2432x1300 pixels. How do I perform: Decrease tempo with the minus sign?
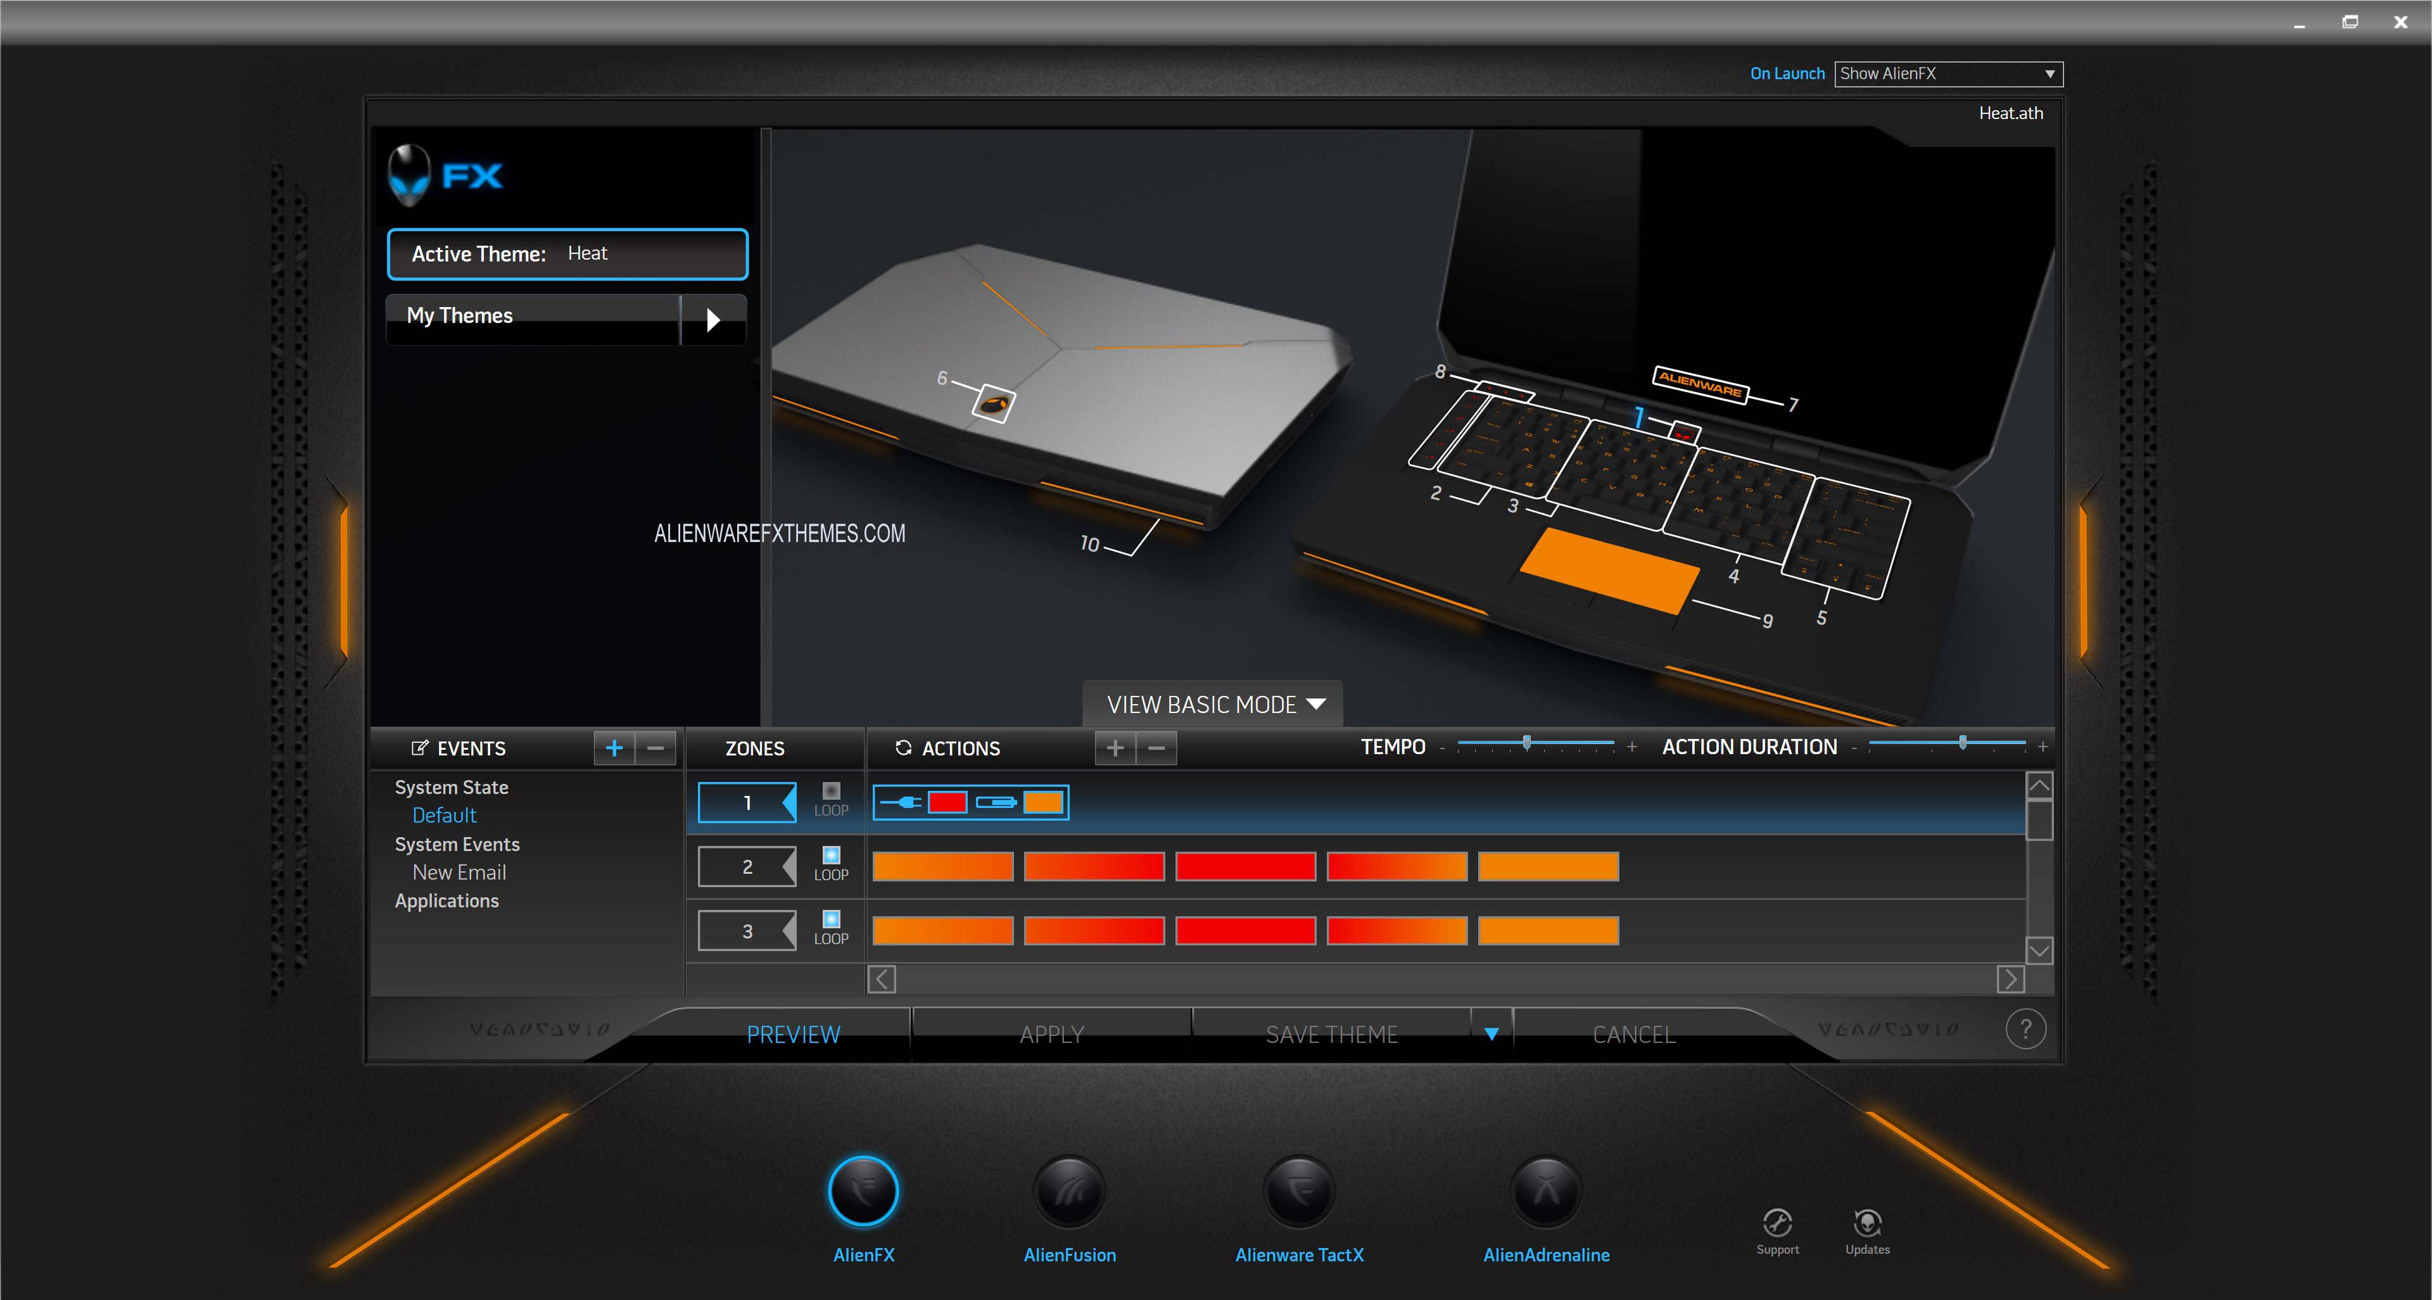(x=1441, y=748)
